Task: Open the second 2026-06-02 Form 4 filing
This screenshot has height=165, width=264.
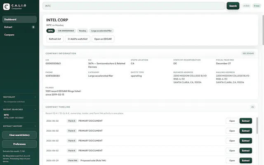Action: pos(232,131)
